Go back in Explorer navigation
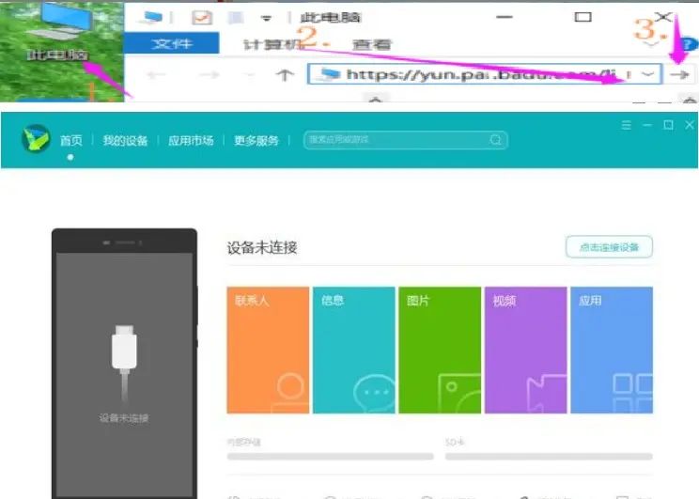The width and height of the screenshot is (699, 499). (x=156, y=75)
